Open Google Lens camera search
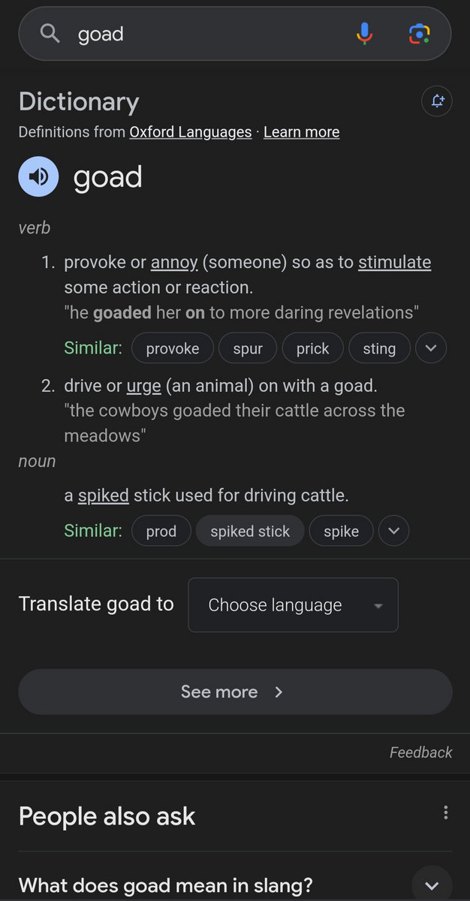 coord(419,33)
